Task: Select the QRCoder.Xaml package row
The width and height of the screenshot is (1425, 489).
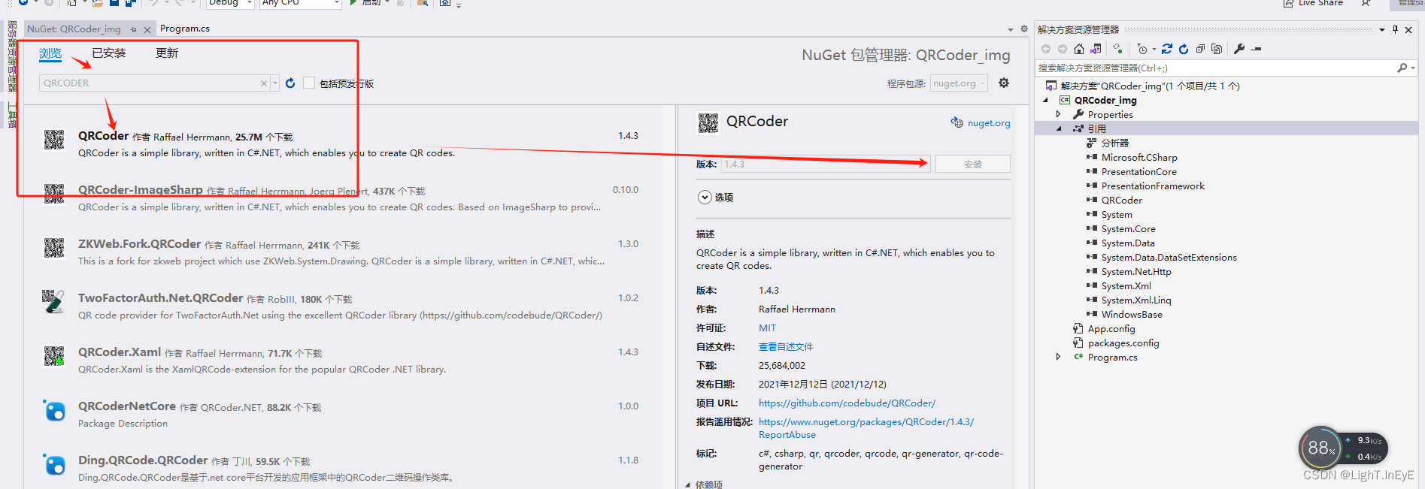Action: pyautogui.click(x=342, y=361)
